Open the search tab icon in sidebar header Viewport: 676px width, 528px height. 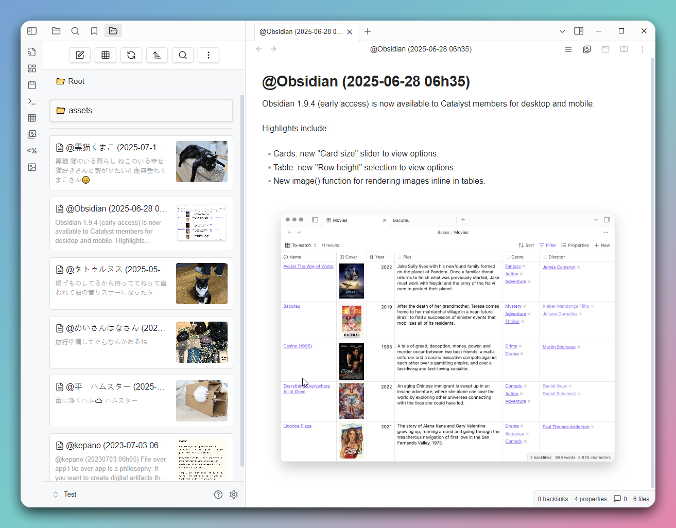tap(75, 31)
